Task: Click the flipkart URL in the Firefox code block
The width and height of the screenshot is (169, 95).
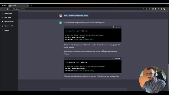Action: [x=83, y=71]
